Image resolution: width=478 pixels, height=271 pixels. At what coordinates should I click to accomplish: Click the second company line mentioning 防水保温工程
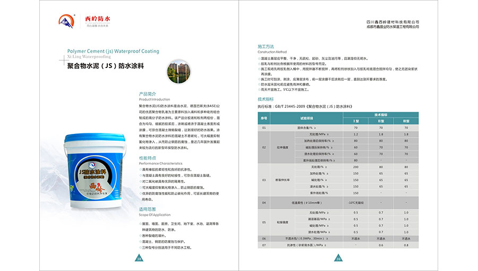(392, 27)
